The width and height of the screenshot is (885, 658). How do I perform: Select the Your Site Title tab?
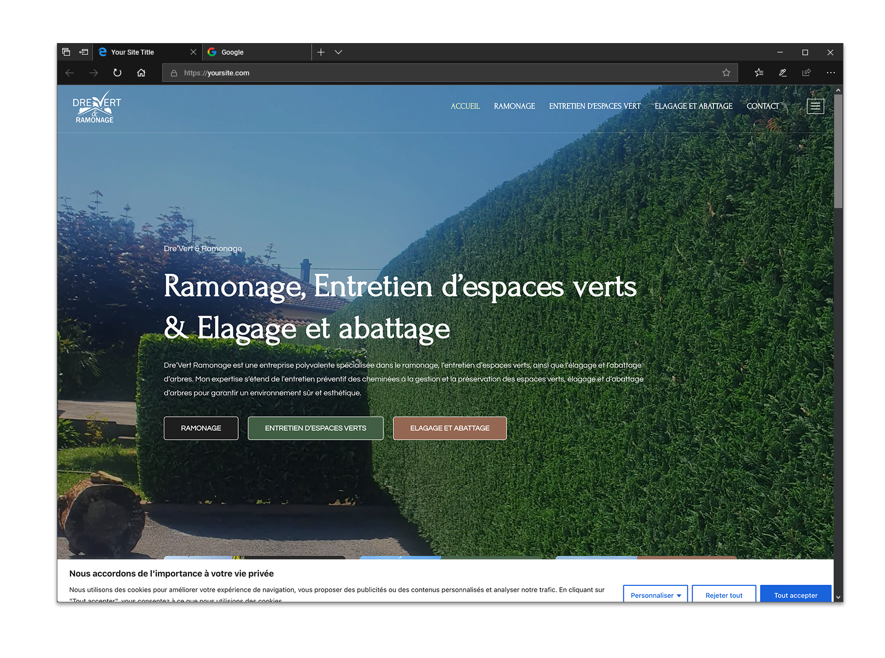click(x=147, y=52)
